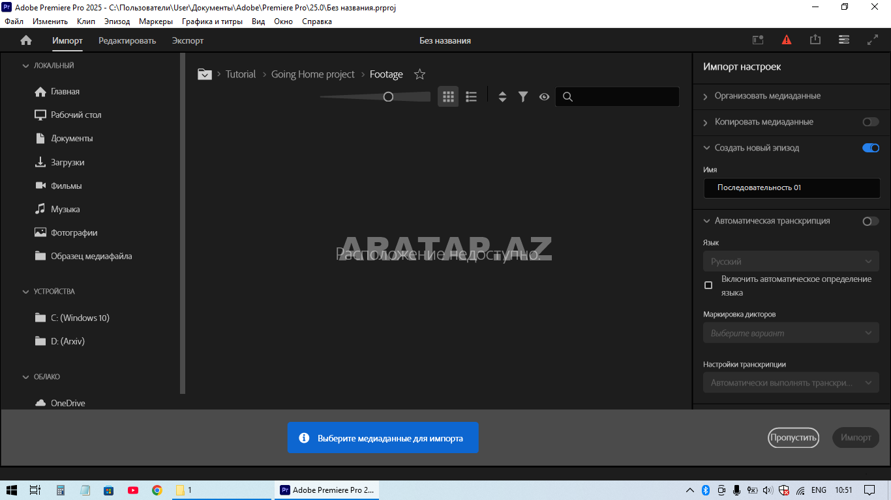
Task: Enable Копировать медиаданные switch
Action: (871, 122)
